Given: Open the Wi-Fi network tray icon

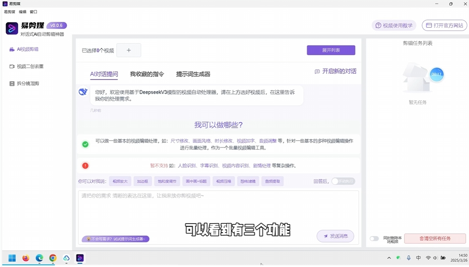Looking at the screenshot, I should coord(428,258).
